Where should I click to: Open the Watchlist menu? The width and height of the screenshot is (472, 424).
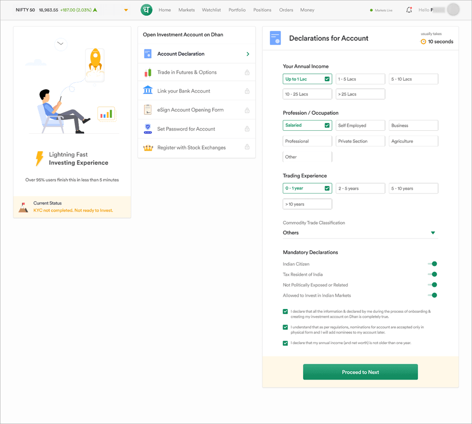pyautogui.click(x=212, y=10)
